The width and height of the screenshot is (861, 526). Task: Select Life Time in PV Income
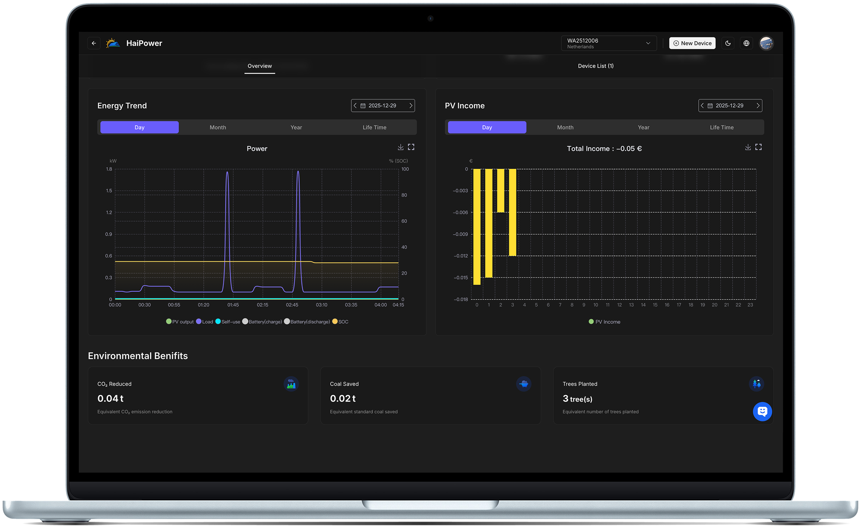click(722, 127)
